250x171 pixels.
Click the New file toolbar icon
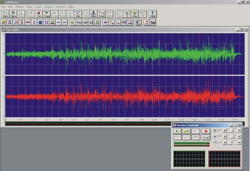5,14
